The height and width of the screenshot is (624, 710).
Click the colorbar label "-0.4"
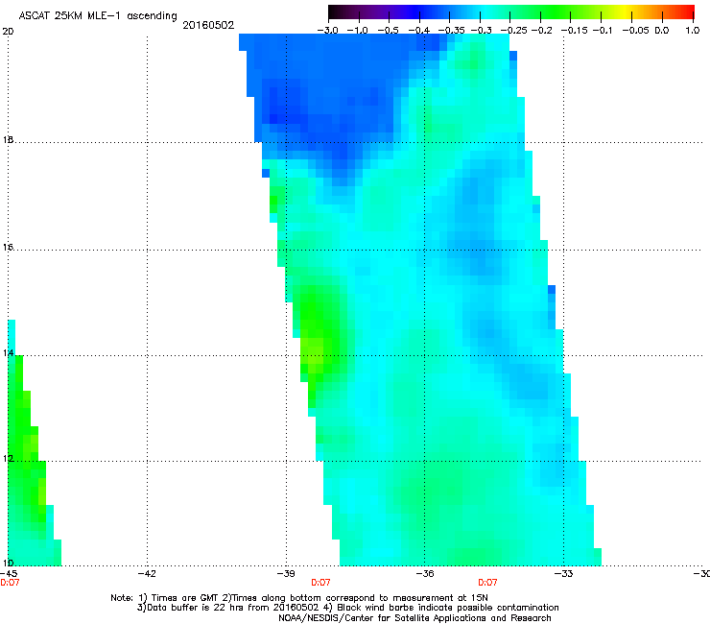coord(419,31)
